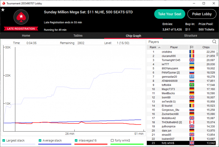Click the Late Registration banner
219x147 pixels.
click(21, 29)
